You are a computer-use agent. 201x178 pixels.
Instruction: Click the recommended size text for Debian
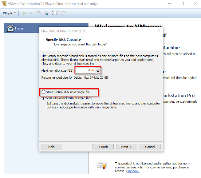click(75, 77)
